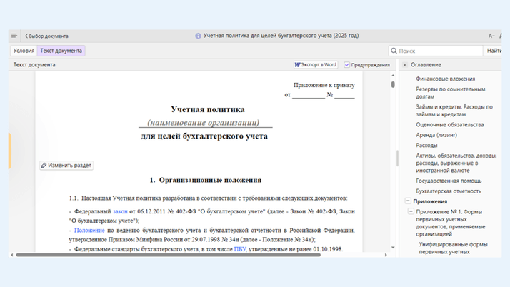
Task: Open the ПБУ hyperlink
Action: pos(239,249)
